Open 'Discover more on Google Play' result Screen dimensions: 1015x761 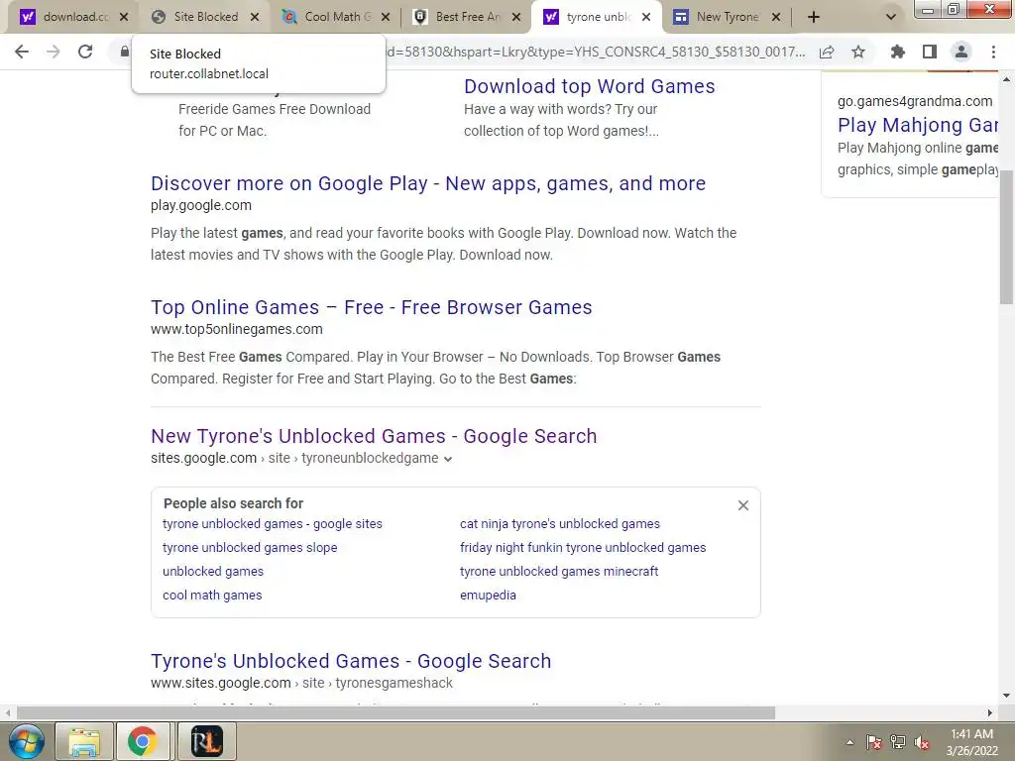[428, 183]
